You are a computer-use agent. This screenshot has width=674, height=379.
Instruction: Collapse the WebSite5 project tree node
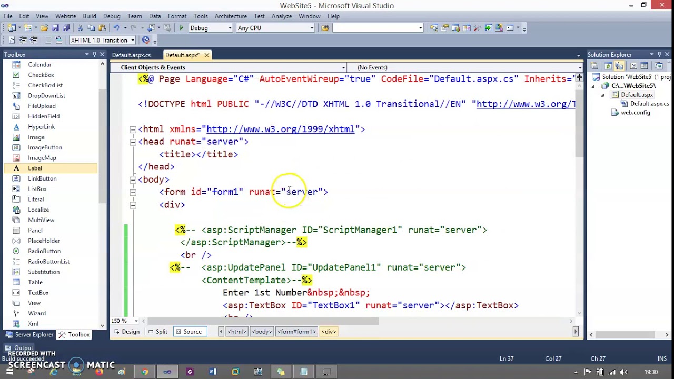593,86
